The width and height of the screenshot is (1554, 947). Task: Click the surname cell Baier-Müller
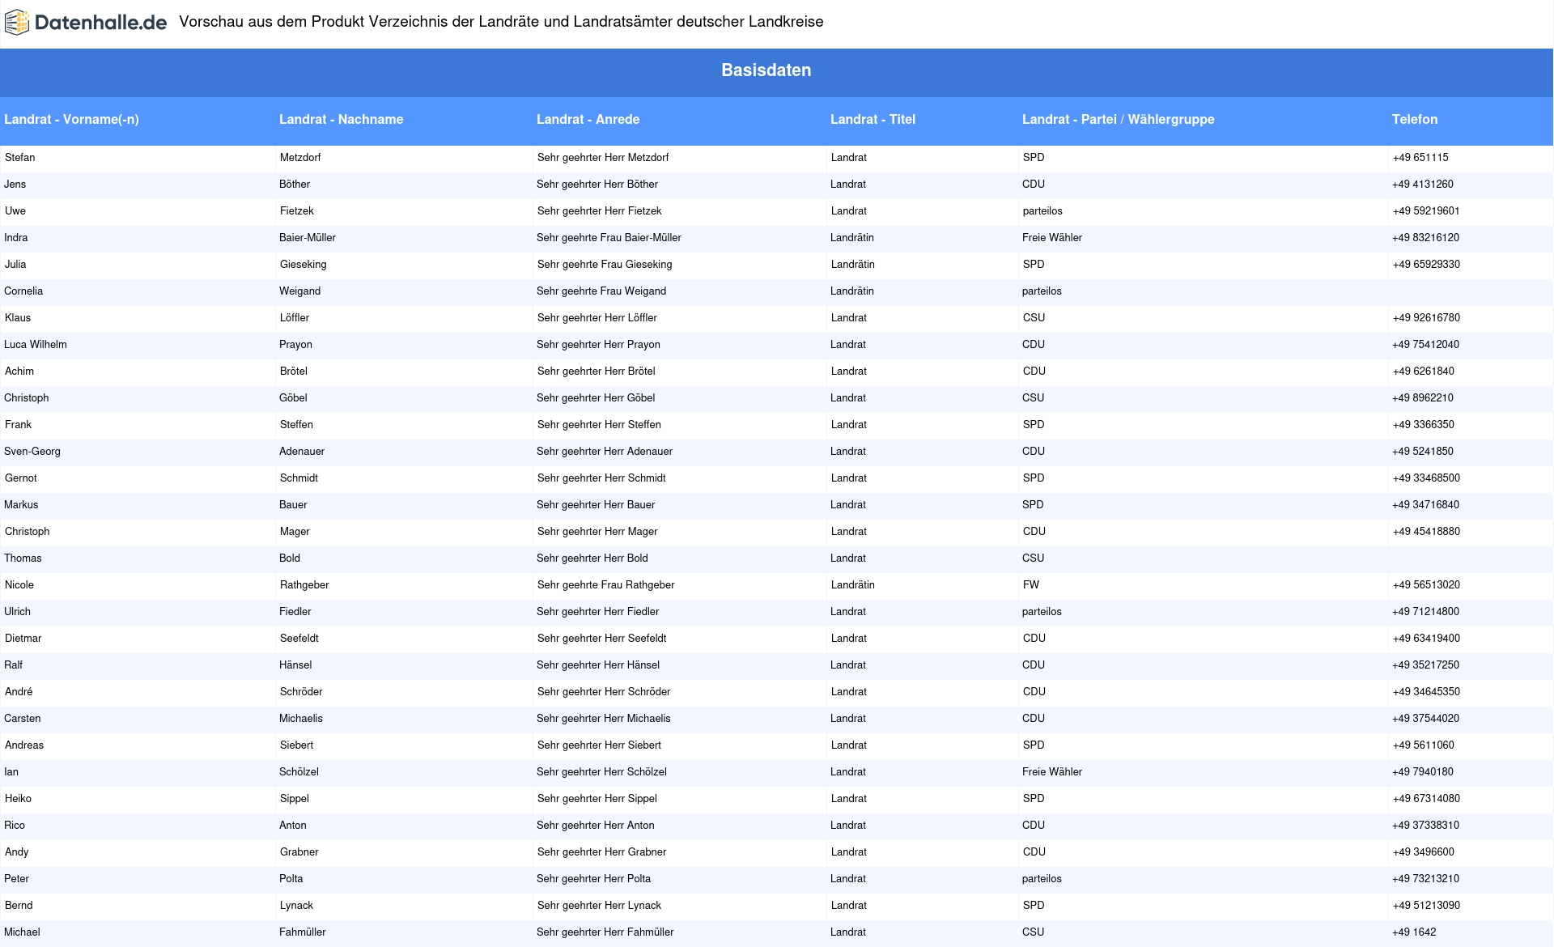308,238
